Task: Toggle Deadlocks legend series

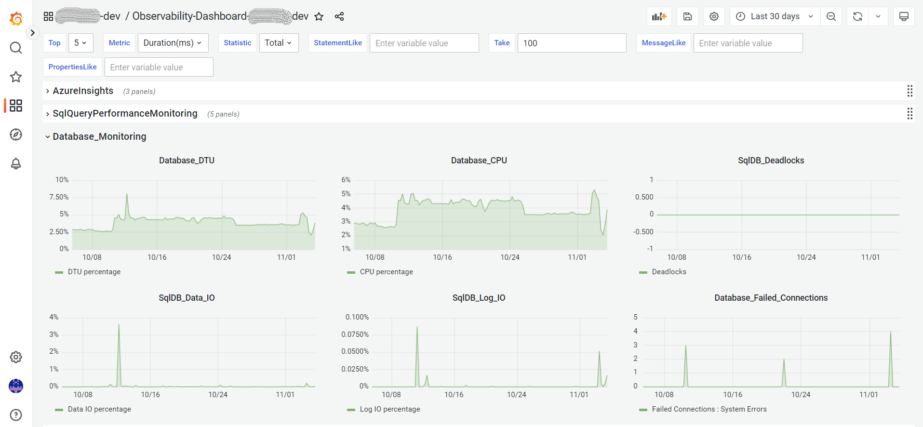Action: coord(669,272)
